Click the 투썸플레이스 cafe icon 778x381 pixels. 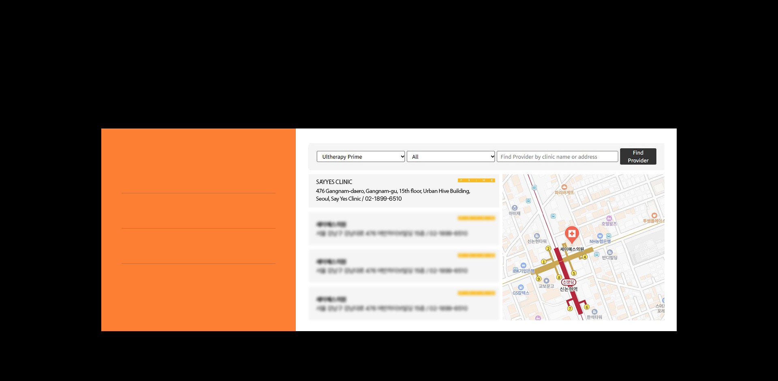[654, 215]
